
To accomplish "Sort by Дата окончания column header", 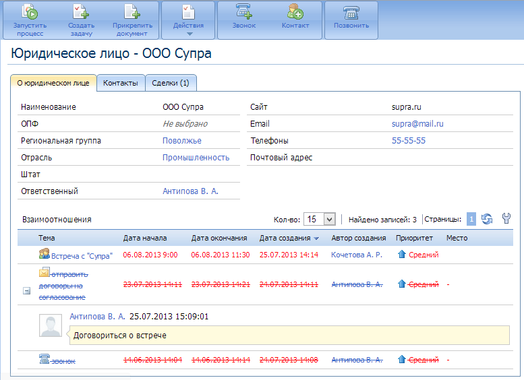I will (x=219, y=238).
